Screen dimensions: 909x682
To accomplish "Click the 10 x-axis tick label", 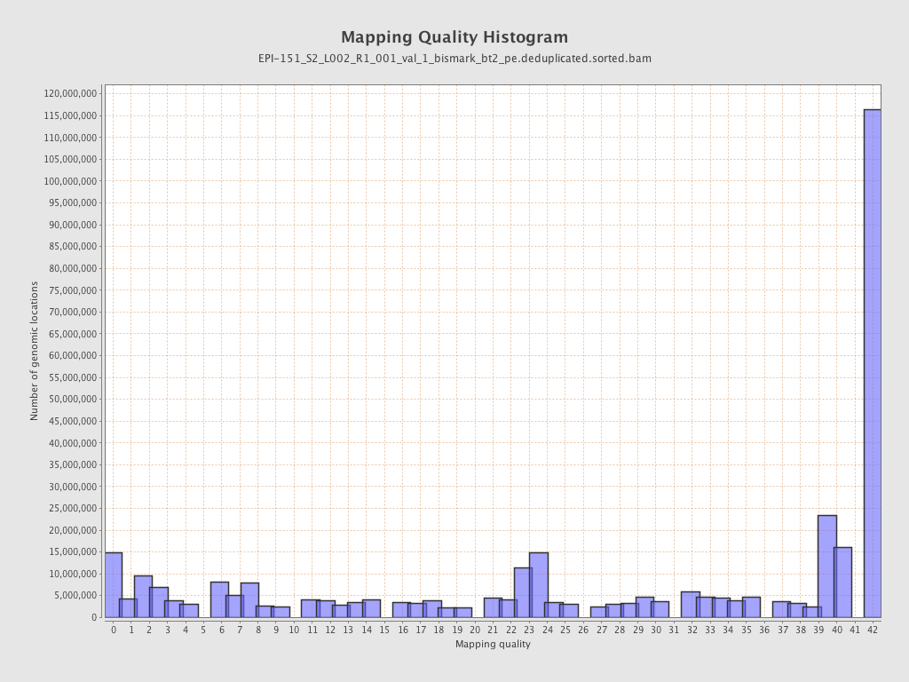I will [x=294, y=630].
